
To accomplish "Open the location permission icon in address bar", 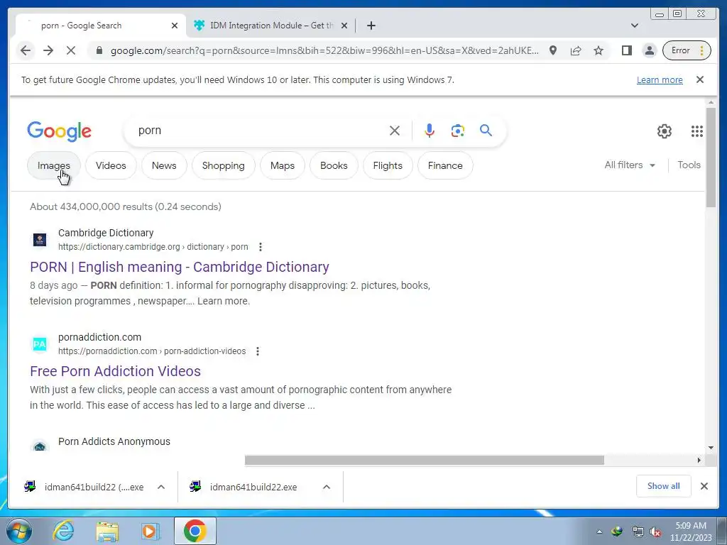I will [552, 50].
